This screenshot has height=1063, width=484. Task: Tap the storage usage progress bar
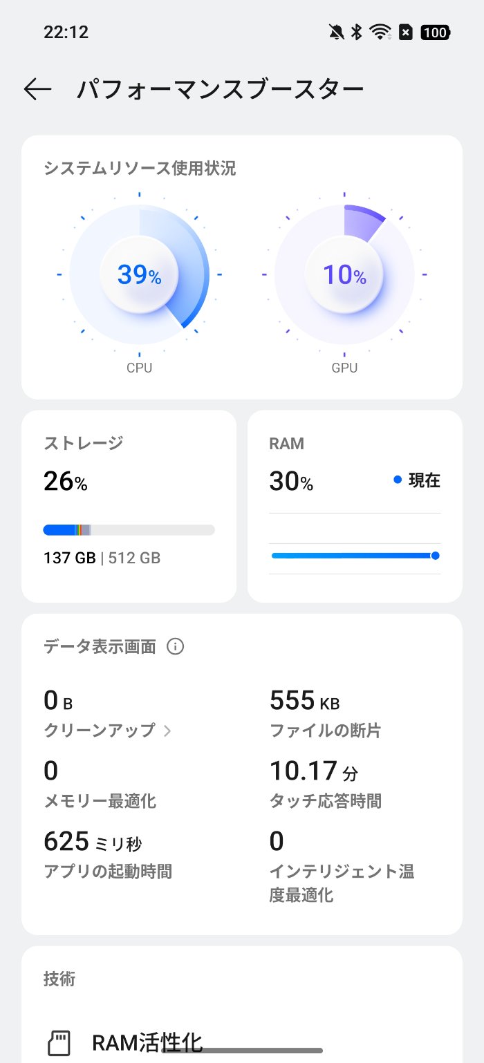(129, 530)
